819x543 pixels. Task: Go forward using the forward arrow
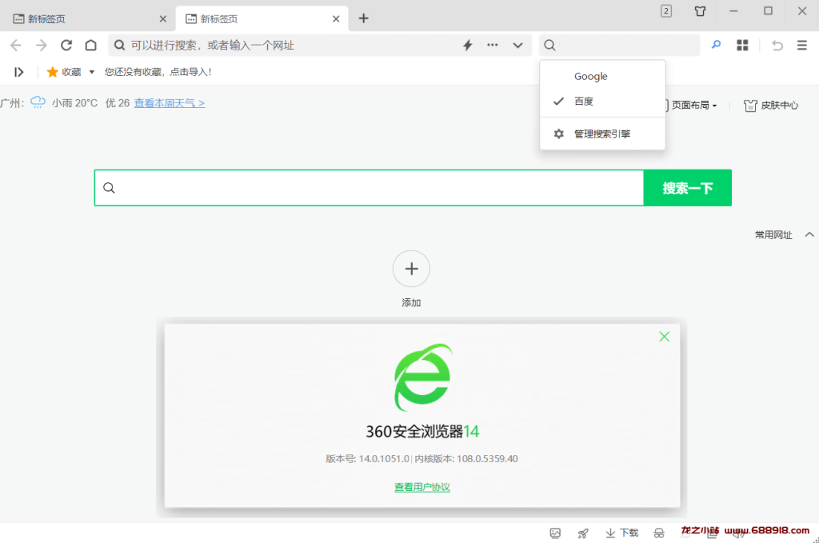(42, 46)
